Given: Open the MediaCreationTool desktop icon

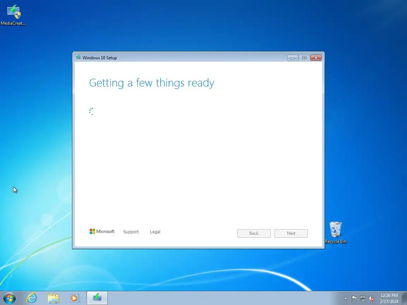Looking at the screenshot, I should (13, 15).
